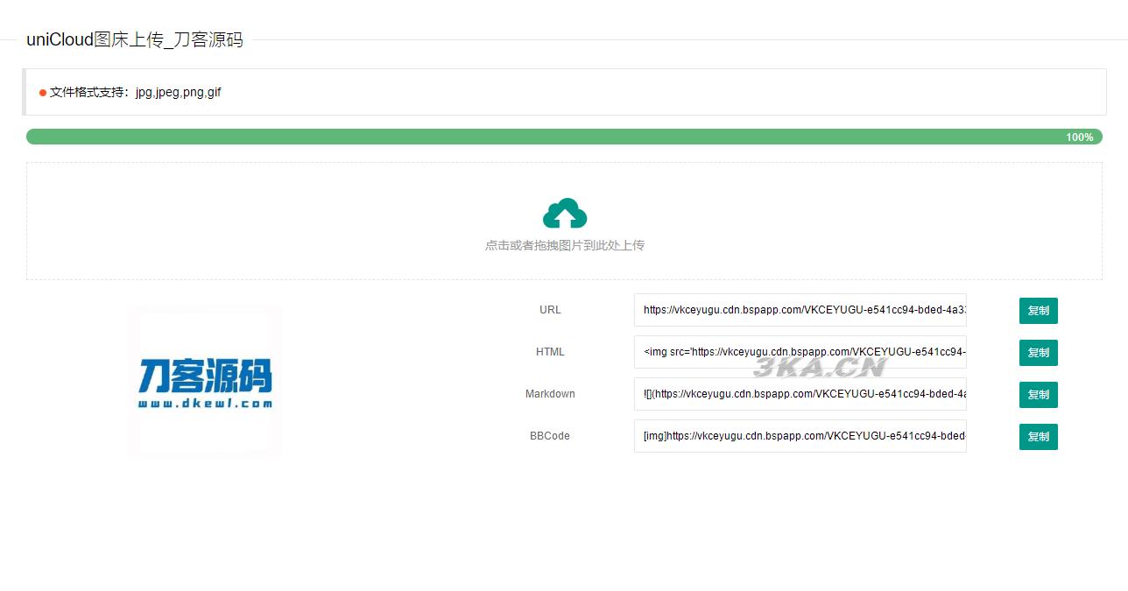Select the Markdown code field

800,395
